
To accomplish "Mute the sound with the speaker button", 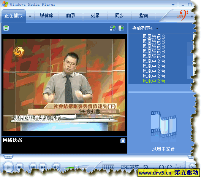I will [56, 167].
